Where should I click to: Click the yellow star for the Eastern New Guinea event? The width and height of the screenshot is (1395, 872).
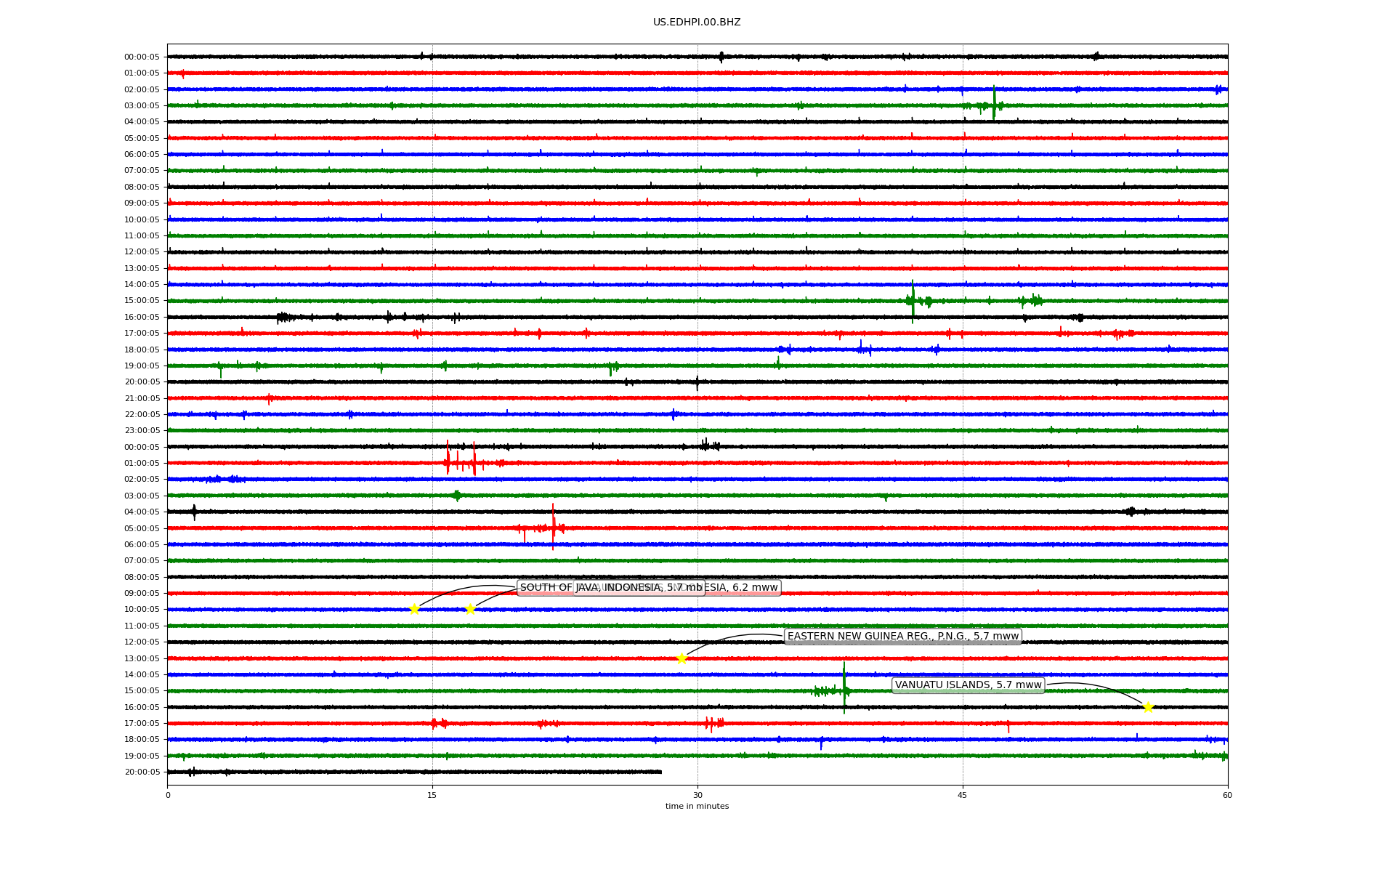click(x=682, y=658)
